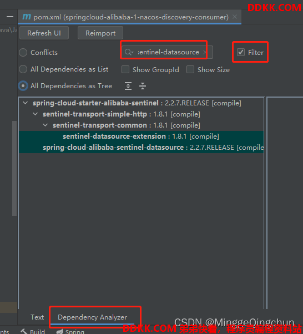
Task: Collapse spring-cloud-starter-alibaba-sentinel node
Action: coord(25,103)
